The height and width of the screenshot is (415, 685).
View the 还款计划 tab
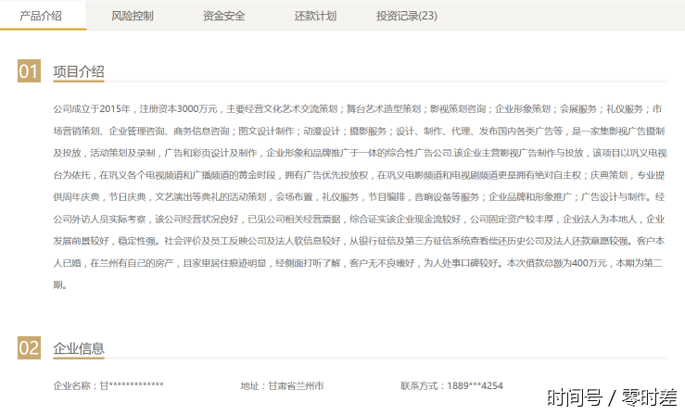click(315, 16)
